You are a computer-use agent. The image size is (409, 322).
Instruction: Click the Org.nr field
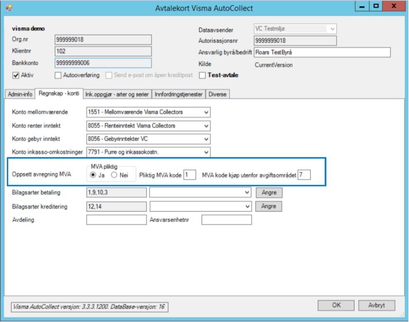coord(103,40)
